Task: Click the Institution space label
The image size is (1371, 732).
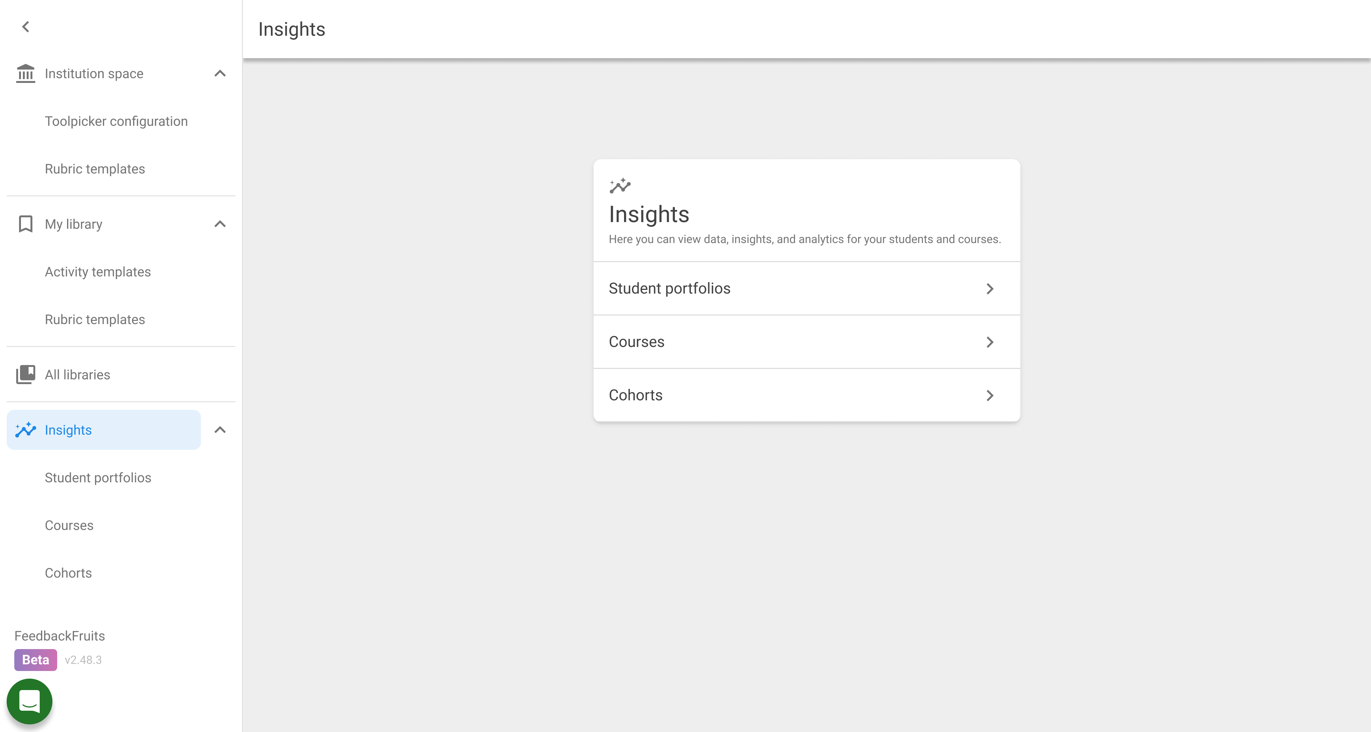Action: coord(94,73)
